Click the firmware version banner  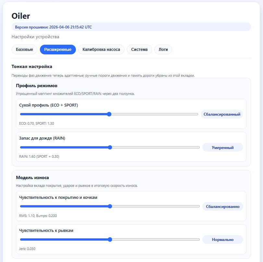click(131, 27)
